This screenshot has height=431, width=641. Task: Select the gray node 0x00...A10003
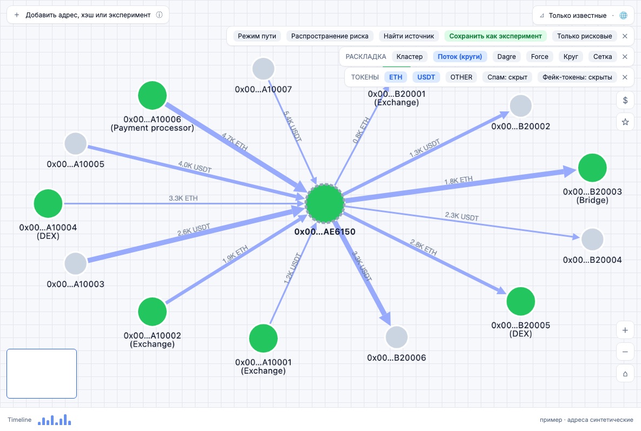[x=76, y=263]
